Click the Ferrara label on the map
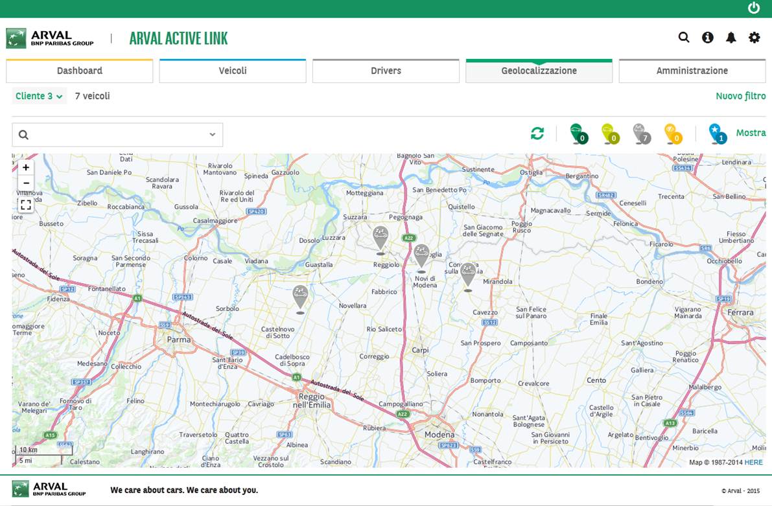The width and height of the screenshot is (772, 506). [740, 312]
